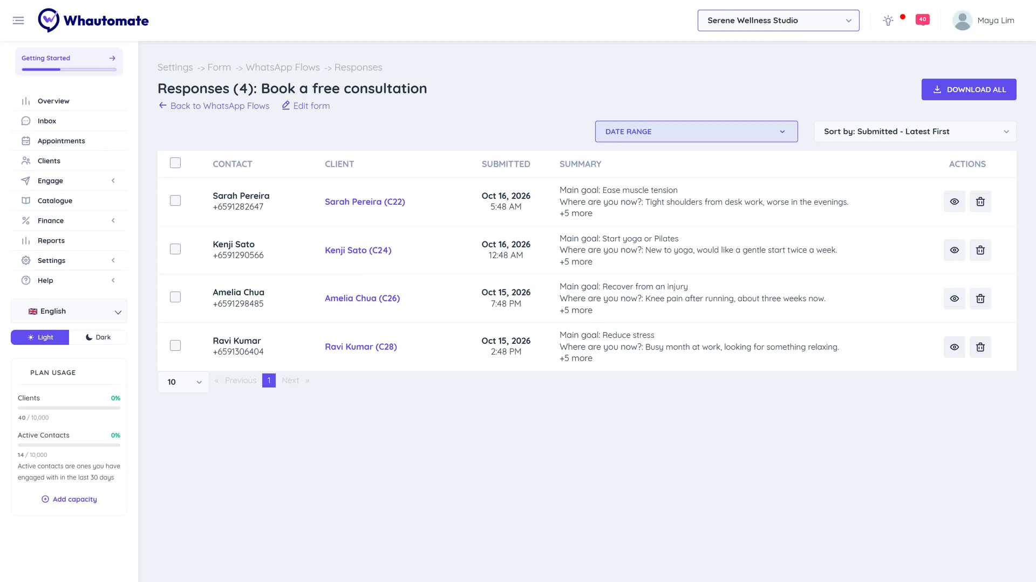Open Clients in the sidebar
Viewport: 1036px width, 582px height.
(x=69, y=161)
